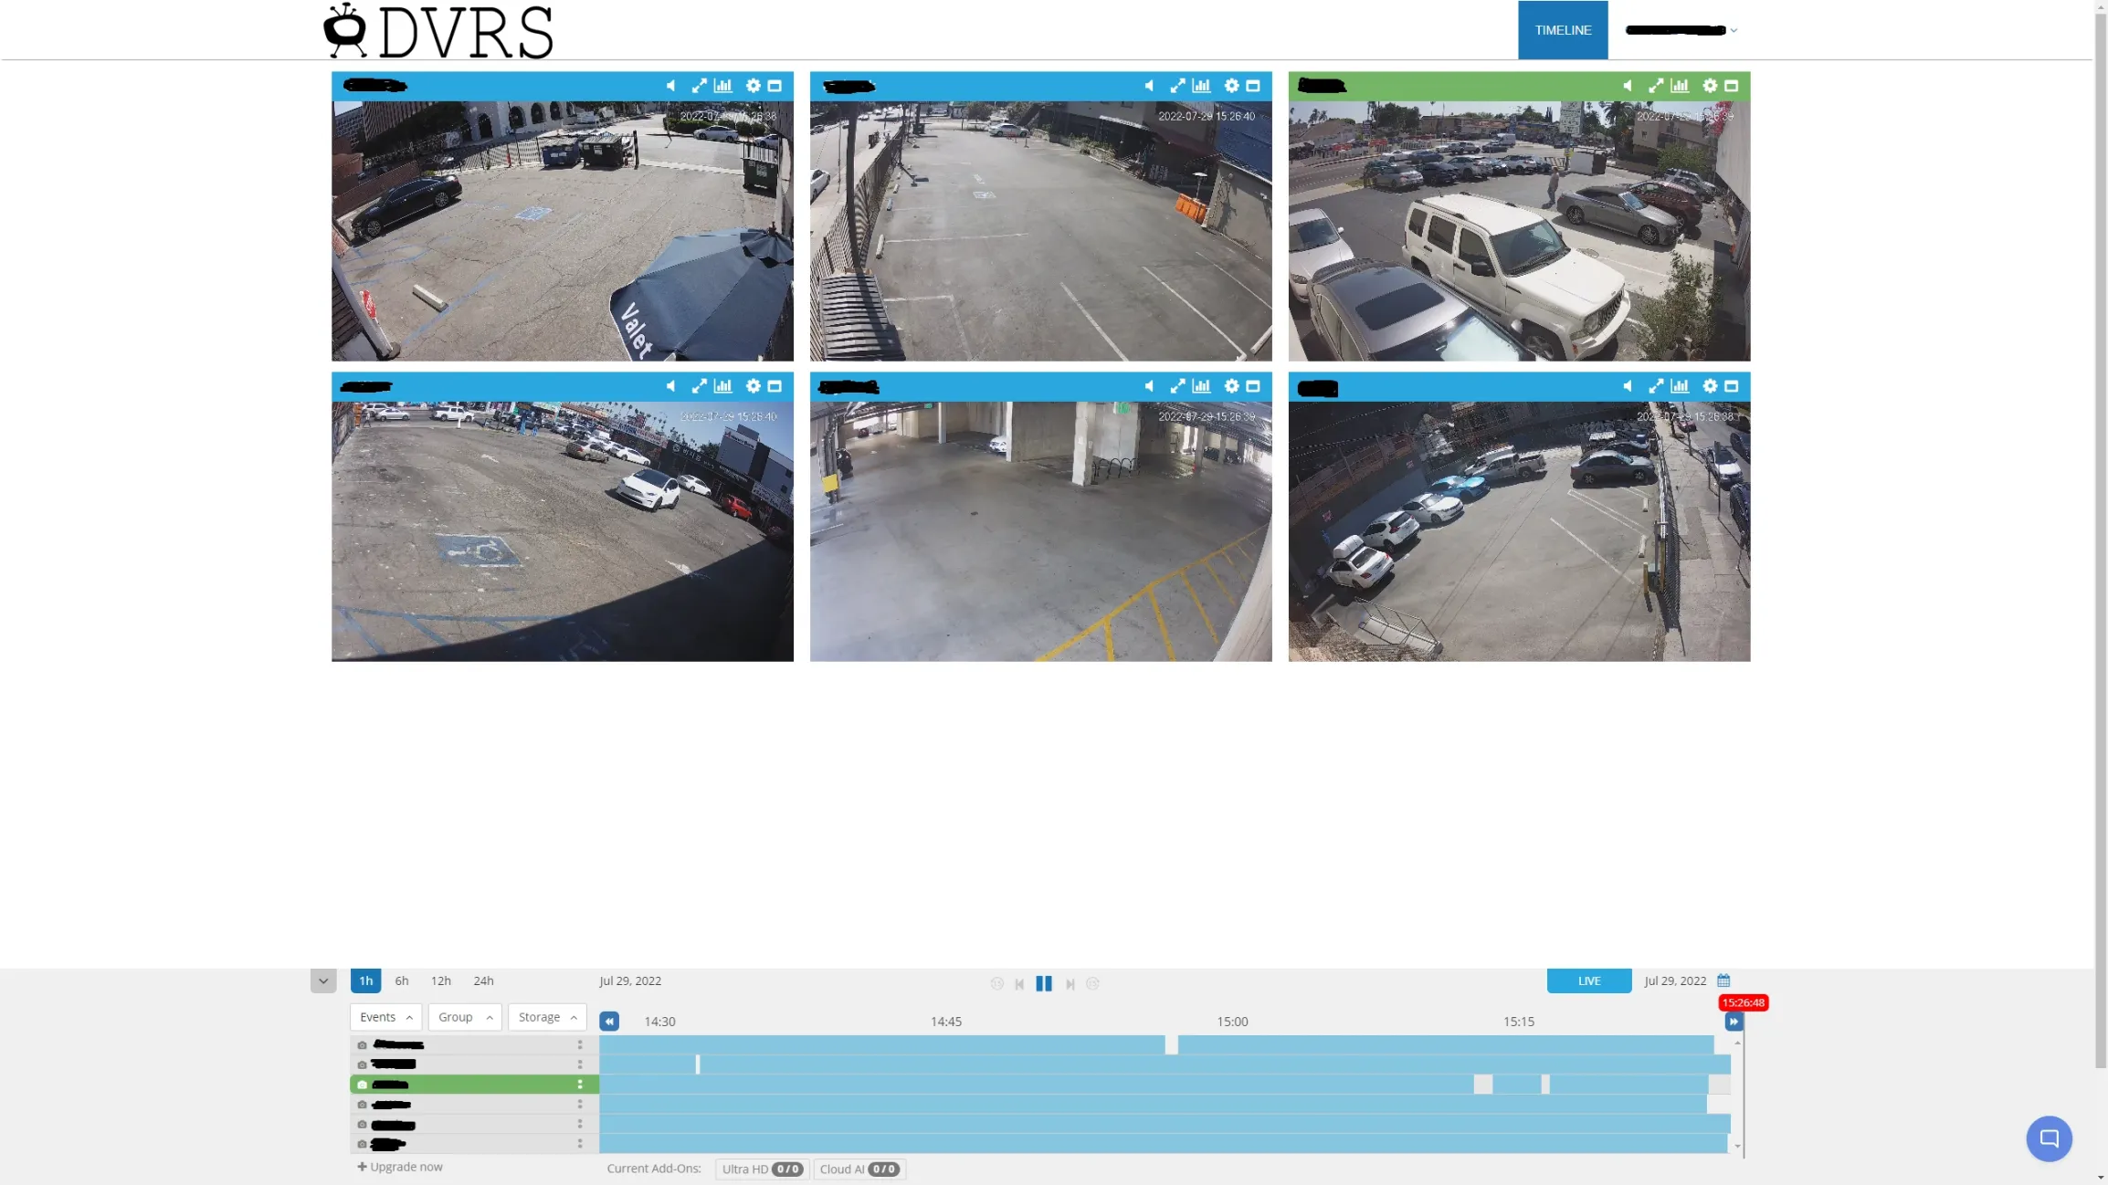Open the Group dropdown
This screenshot has width=2108, height=1185.
point(464,1016)
